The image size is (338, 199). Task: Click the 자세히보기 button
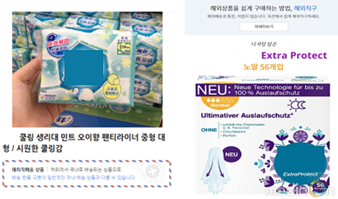coord(263,27)
